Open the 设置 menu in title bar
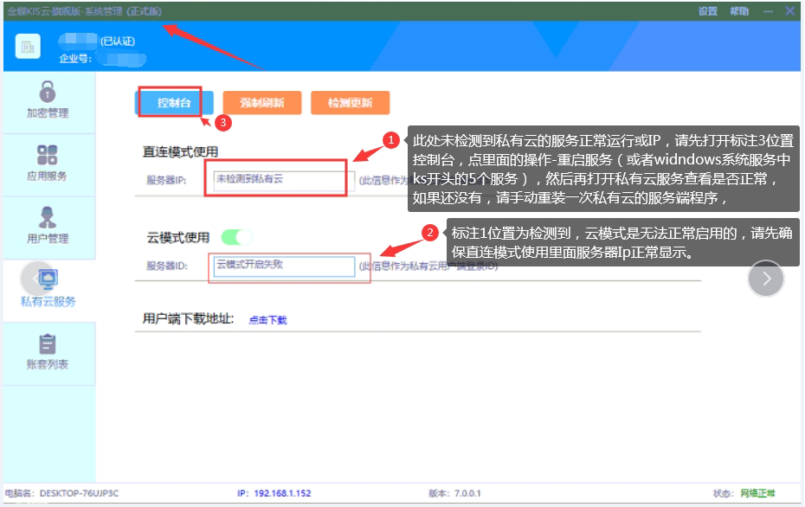805x507 pixels. tap(708, 11)
